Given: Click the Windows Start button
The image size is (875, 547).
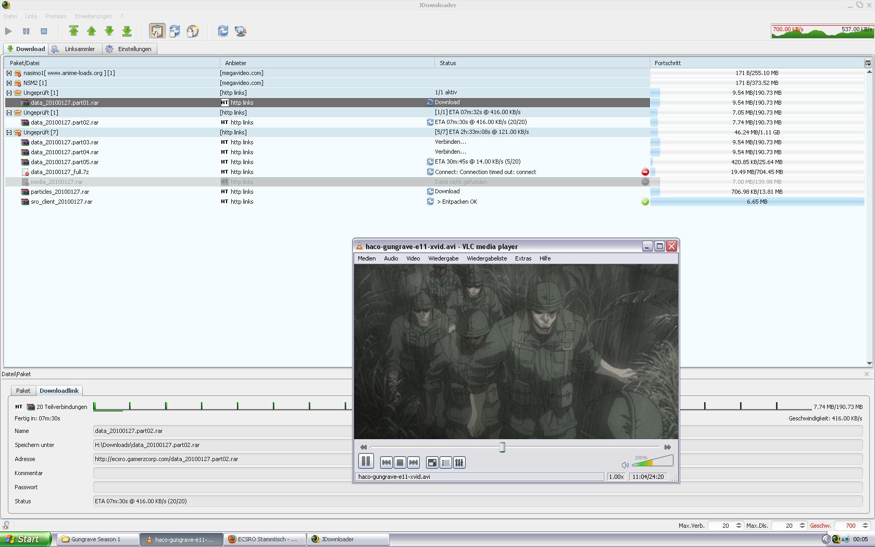Looking at the screenshot, I should click(26, 539).
